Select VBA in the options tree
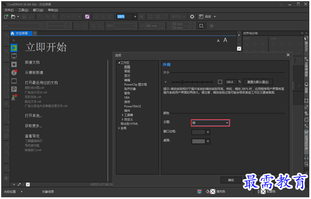The height and width of the screenshot is (199, 311). (x=127, y=98)
